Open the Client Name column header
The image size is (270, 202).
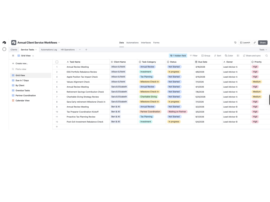point(124,62)
